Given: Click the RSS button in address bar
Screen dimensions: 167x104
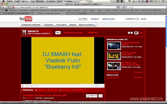Looking at the screenshot, I should point(118,7).
